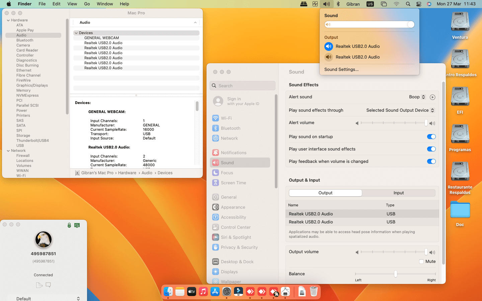The height and width of the screenshot is (301, 482).
Task: Select Bluetooth in System Settings sidebar
Action: (230, 128)
